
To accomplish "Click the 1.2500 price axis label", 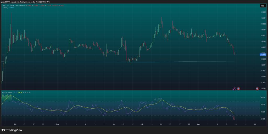I will (x=263, y=65).
